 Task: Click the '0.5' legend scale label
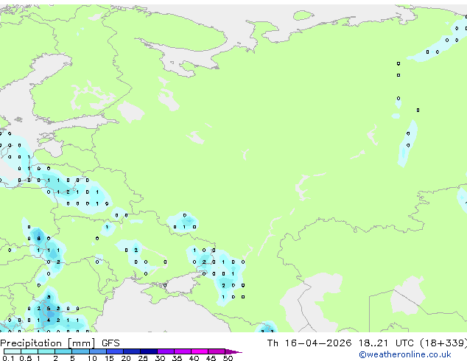[x=25, y=358]
